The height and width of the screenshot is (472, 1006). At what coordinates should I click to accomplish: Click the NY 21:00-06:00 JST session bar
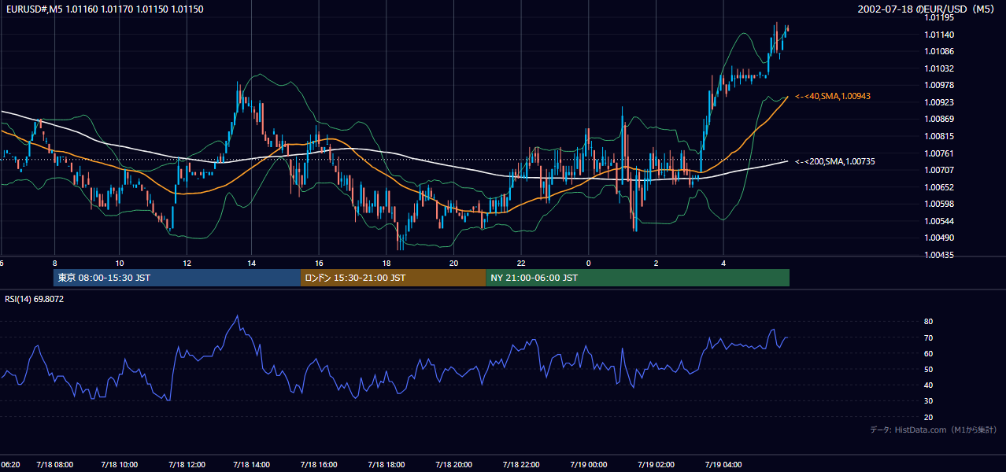click(x=638, y=278)
